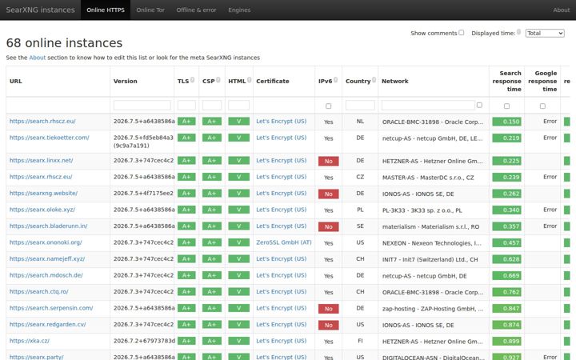The height and width of the screenshot is (360, 576).
Task: Click Google response Error for search.bladerunn.in
Action: pyautogui.click(x=550, y=226)
